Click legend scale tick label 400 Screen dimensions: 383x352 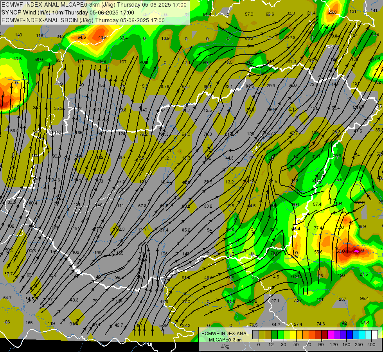tap(371, 345)
